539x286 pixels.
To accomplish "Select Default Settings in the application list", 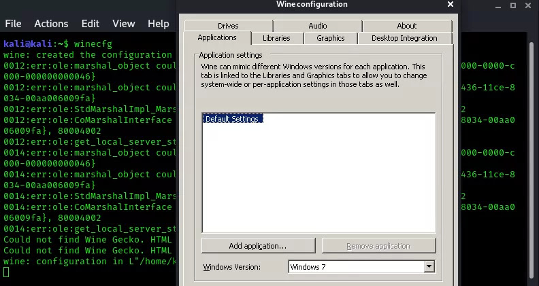I will [x=232, y=119].
